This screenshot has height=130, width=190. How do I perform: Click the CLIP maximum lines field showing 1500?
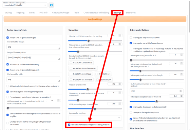tap(156, 91)
